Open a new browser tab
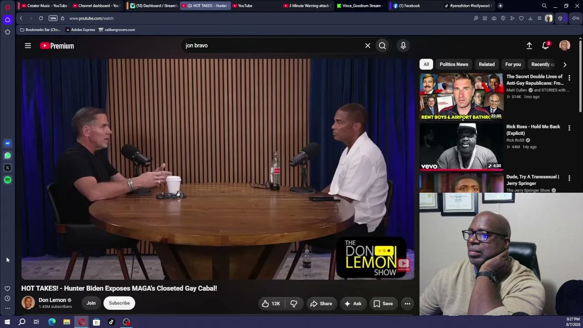This screenshot has height=328, width=583. 500,6
